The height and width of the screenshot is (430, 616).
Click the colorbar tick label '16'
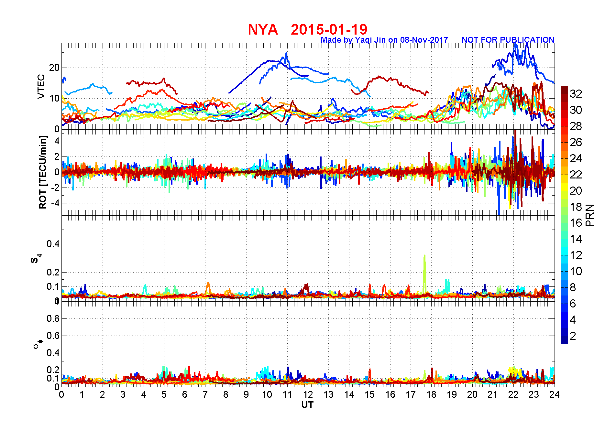[x=576, y=223]
